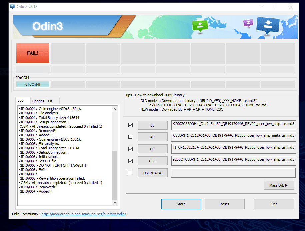The image size is (305, 231).
Task: Click the BL button to choose file
Action: point(153,125)
